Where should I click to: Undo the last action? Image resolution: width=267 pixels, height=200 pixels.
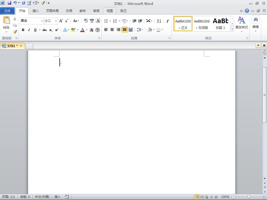pos(15,3)
